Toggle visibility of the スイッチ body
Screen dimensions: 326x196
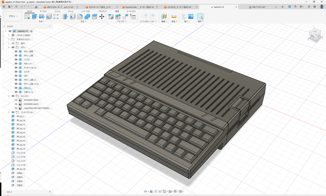tap(16, 72)
